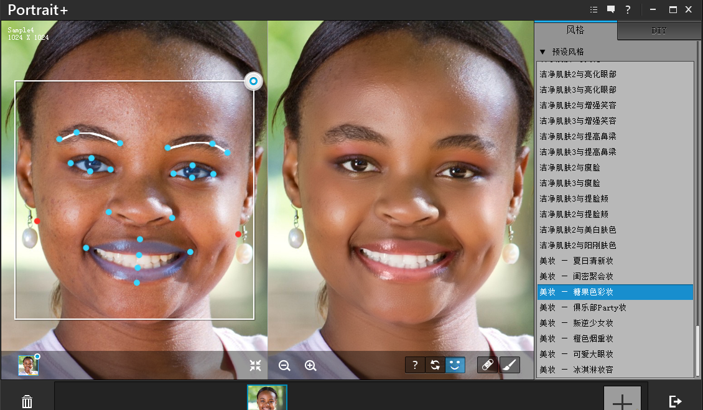
Task: Toggle the smiley face keypoints display
Action: 455,365
